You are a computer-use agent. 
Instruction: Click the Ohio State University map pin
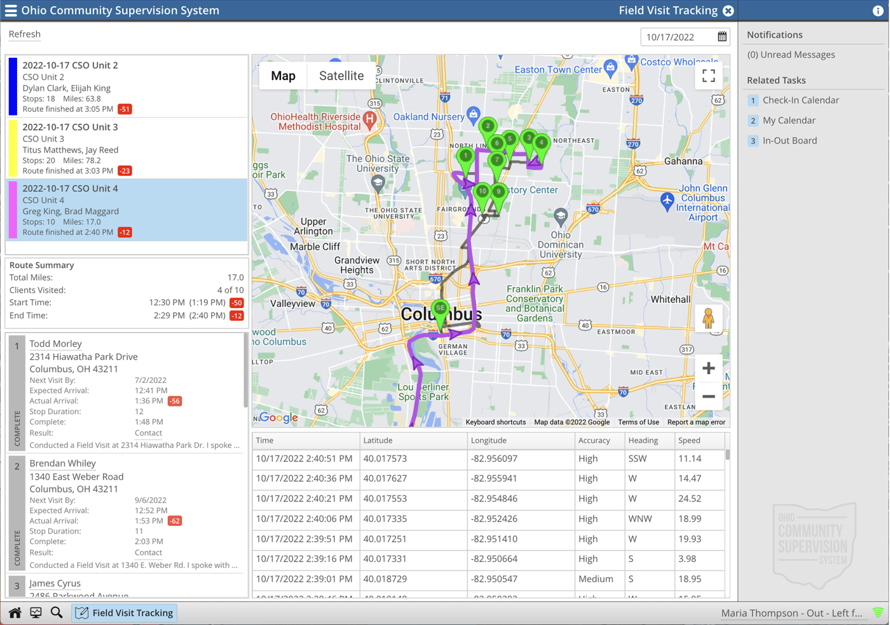[378, 184]
